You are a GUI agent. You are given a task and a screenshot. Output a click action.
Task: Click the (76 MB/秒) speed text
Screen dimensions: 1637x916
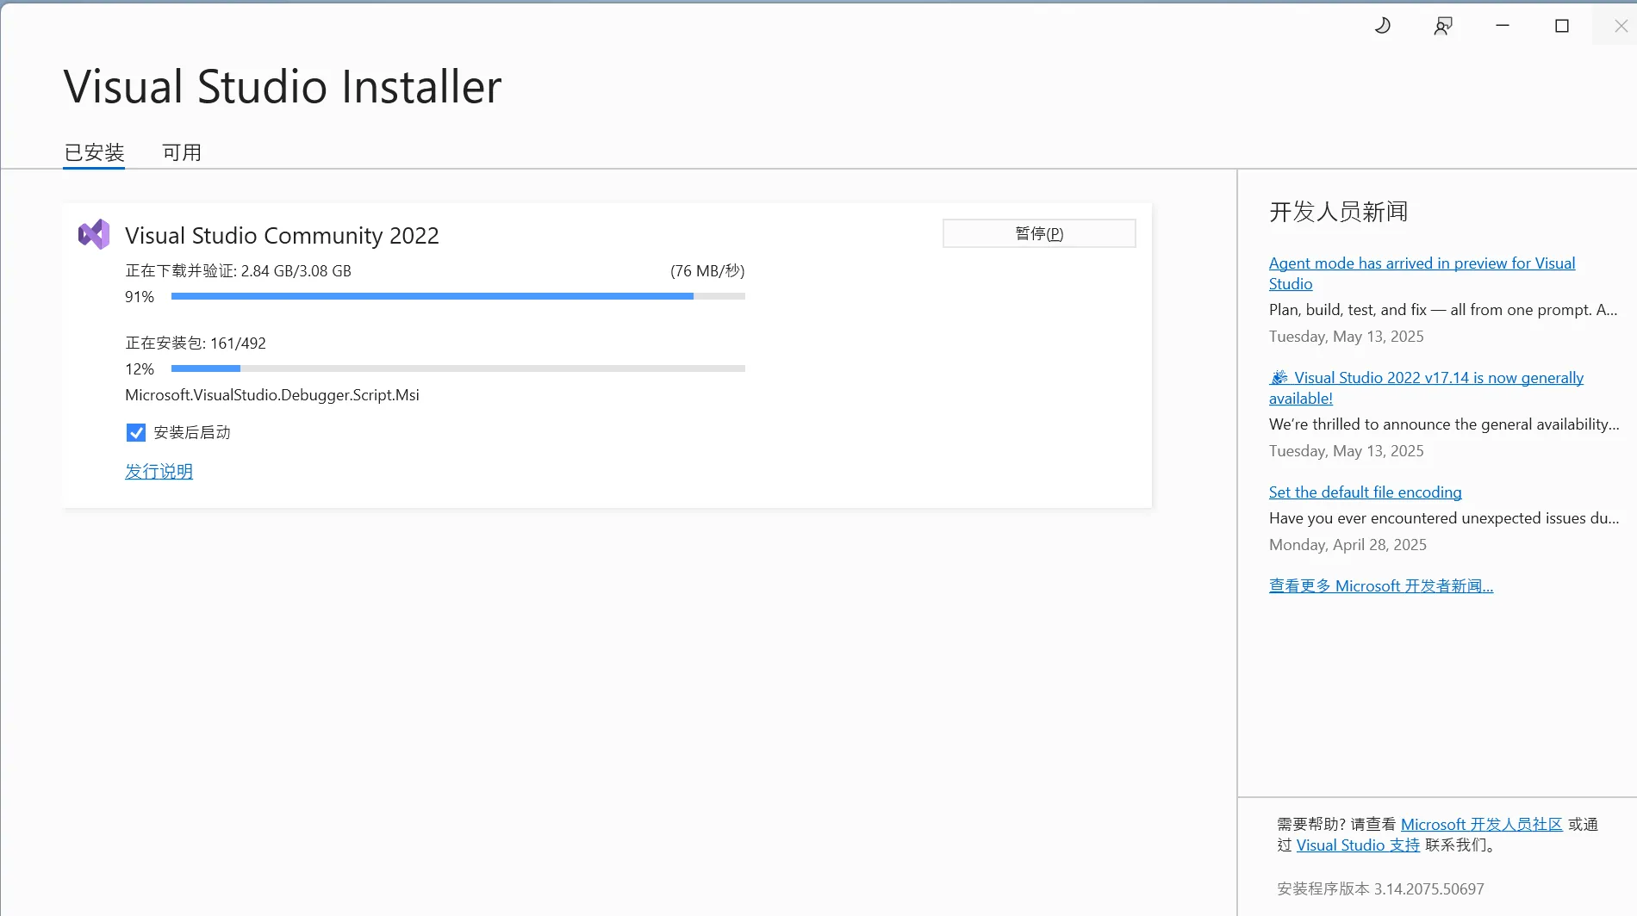pyautogui.click(x=707, y=270)
